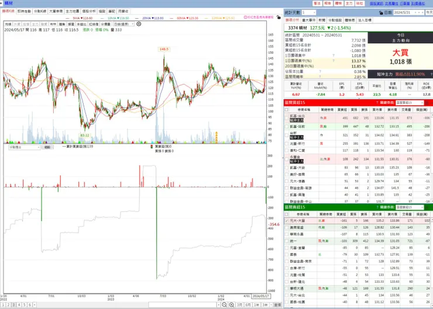433x309 pixels.
Task: Click the pink info icon above the chart
Action: pos(245,17)
